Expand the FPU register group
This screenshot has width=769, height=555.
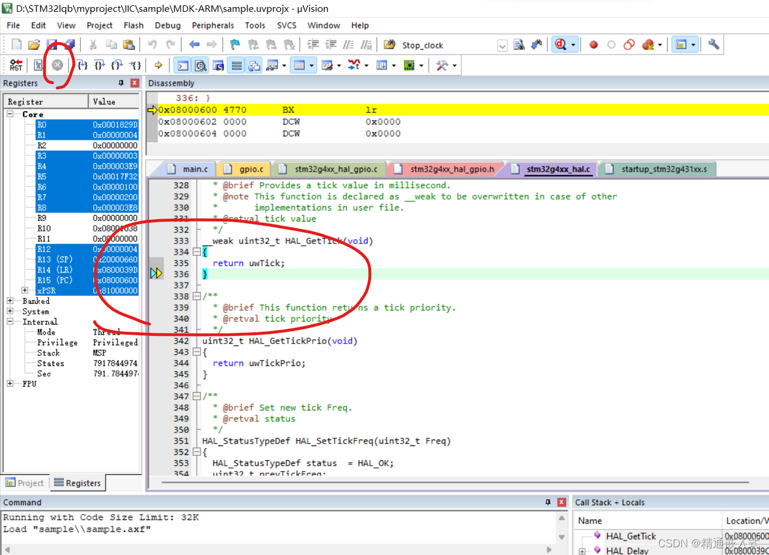click(10, 383)
